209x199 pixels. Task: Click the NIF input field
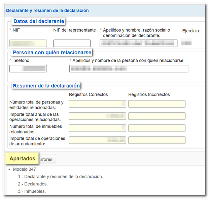[28, 43]
